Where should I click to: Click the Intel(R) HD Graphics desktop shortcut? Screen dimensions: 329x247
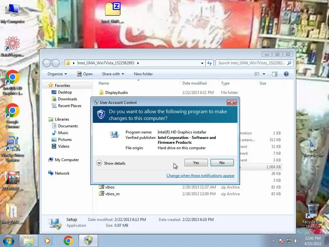click(13, 82)
